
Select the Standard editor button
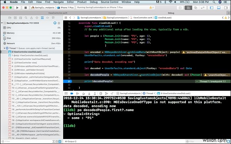tap(188, 8)
